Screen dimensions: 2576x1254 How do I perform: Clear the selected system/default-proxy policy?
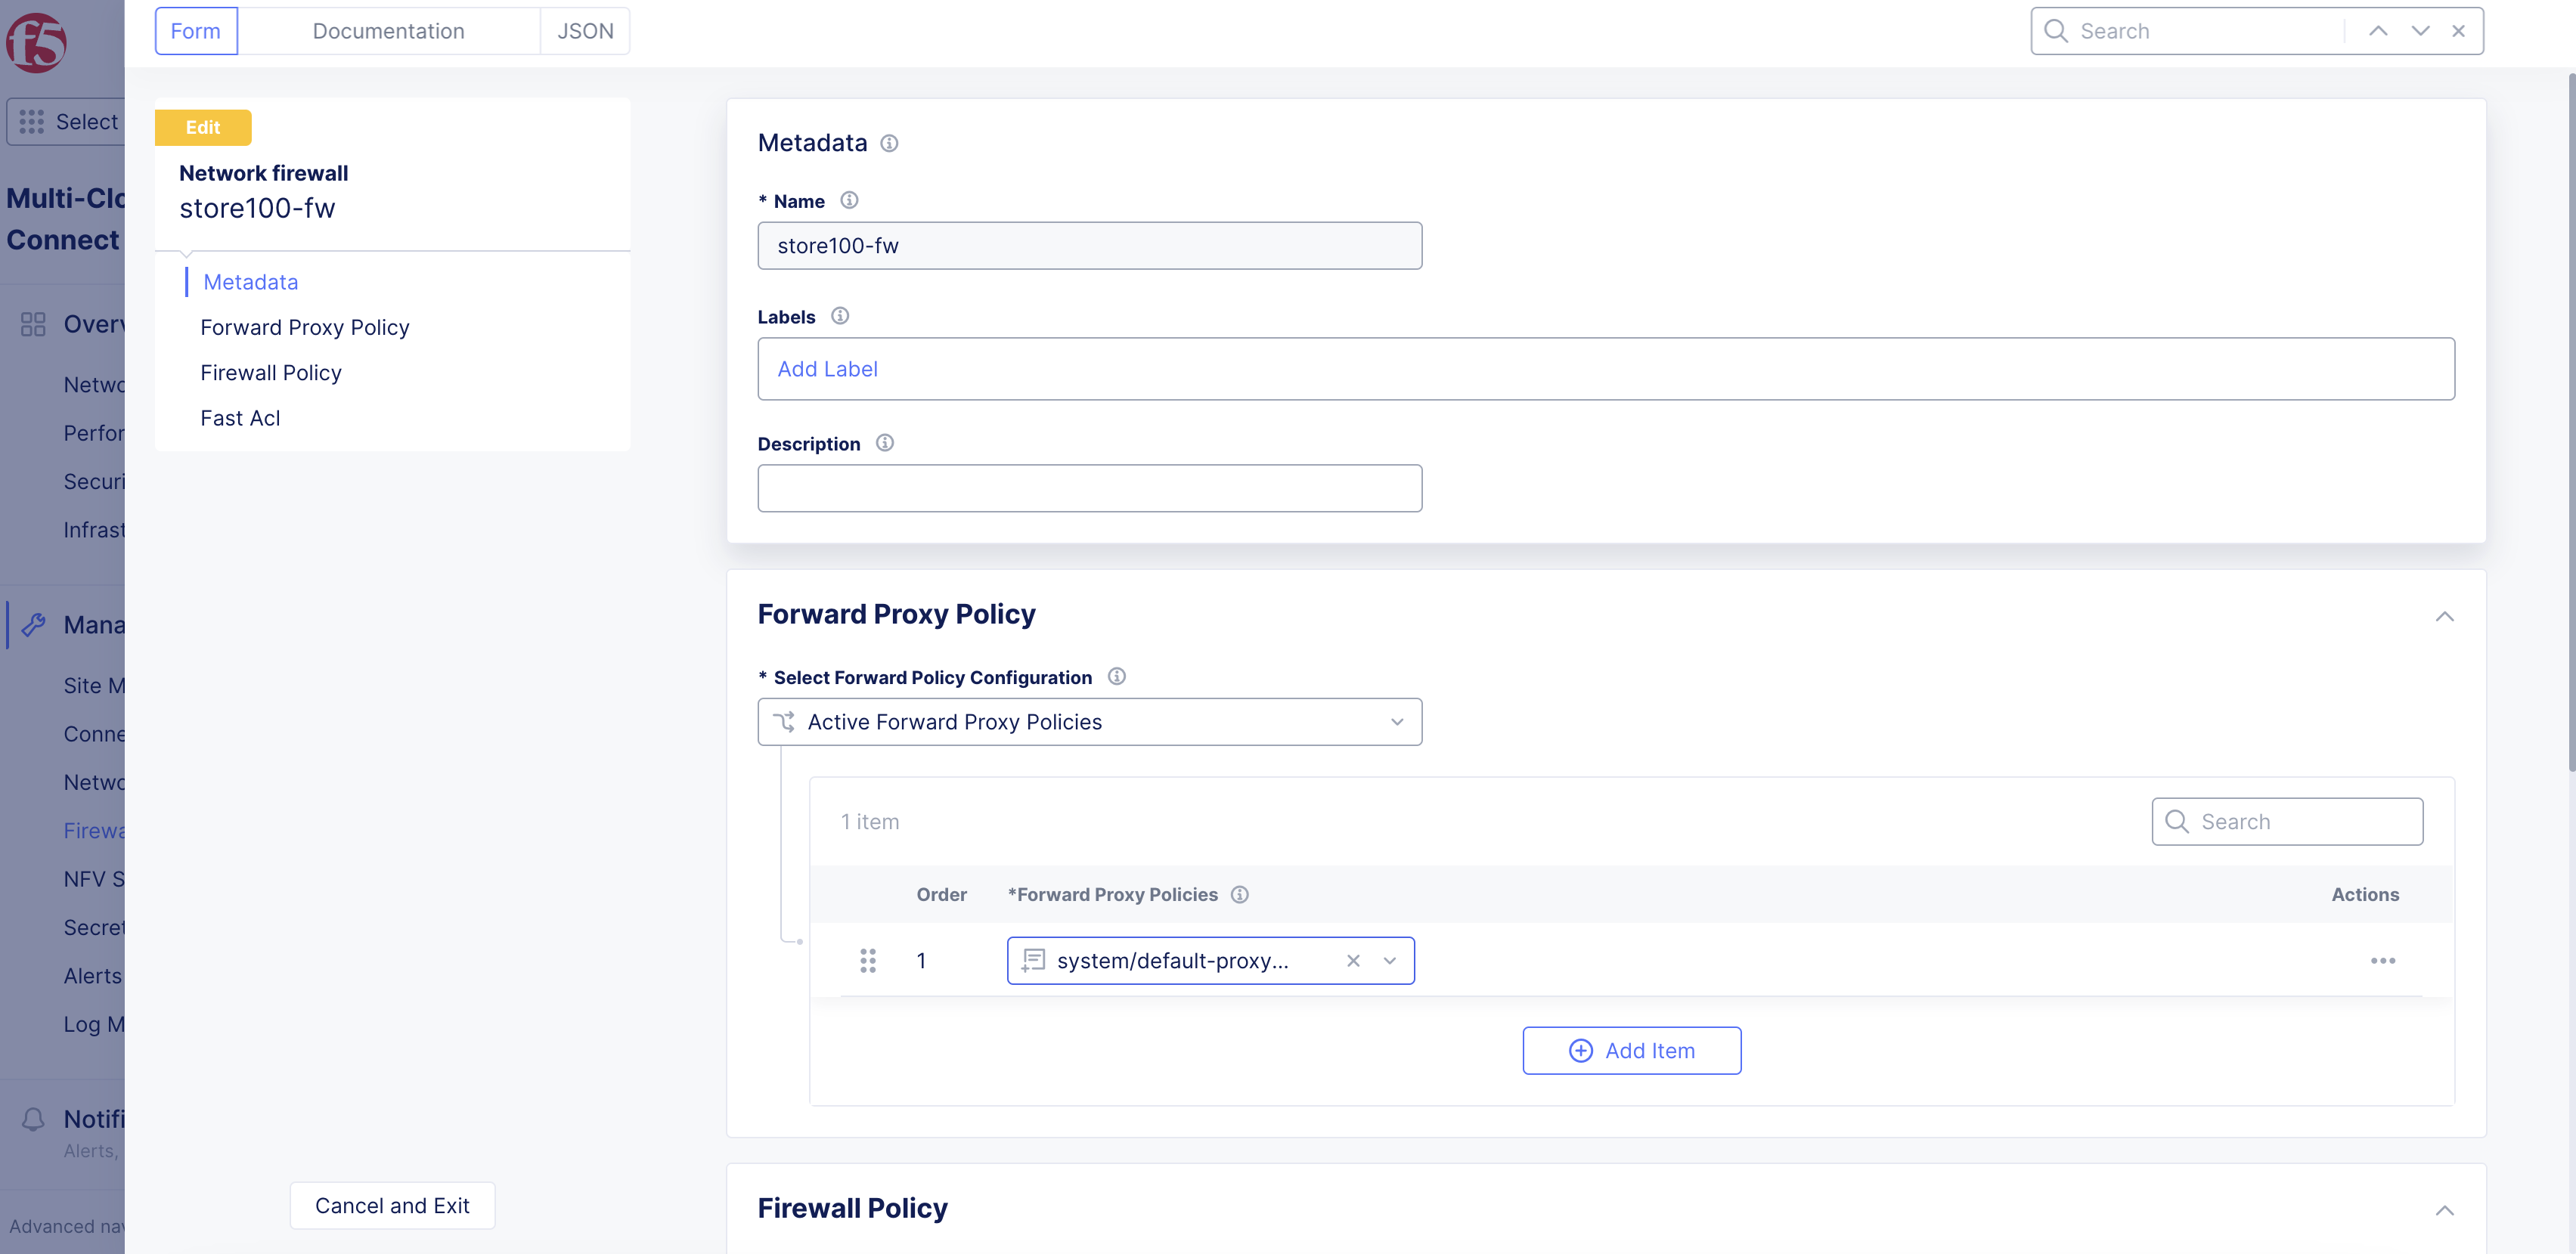(1353, 960)
